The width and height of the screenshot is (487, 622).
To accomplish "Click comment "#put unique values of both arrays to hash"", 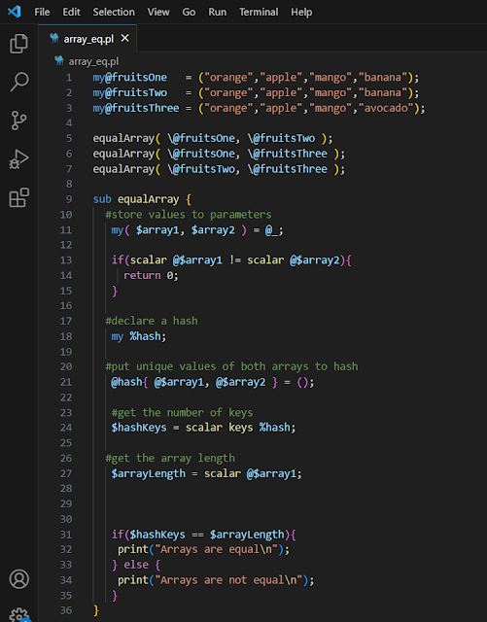I will [x=231, y=366].
